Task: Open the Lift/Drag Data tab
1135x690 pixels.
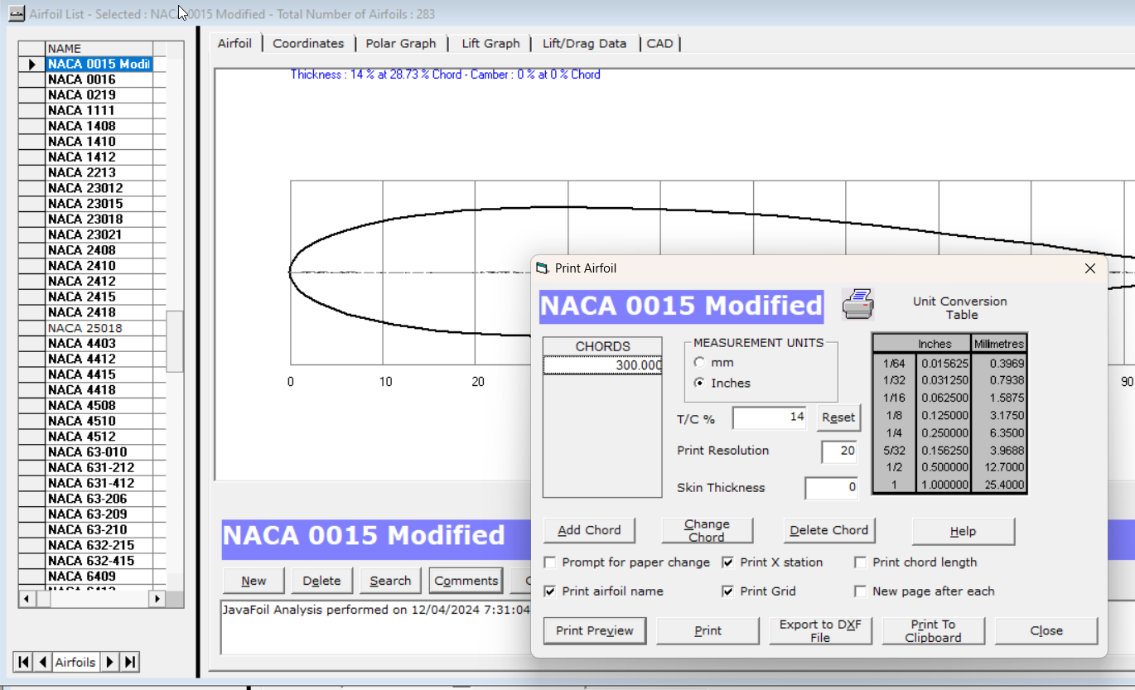Action: 584,43
